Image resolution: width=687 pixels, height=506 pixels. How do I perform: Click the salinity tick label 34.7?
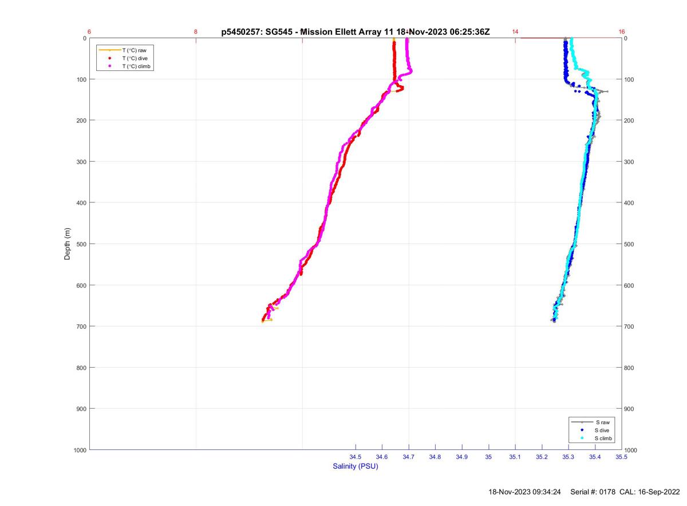coord(409,457)
